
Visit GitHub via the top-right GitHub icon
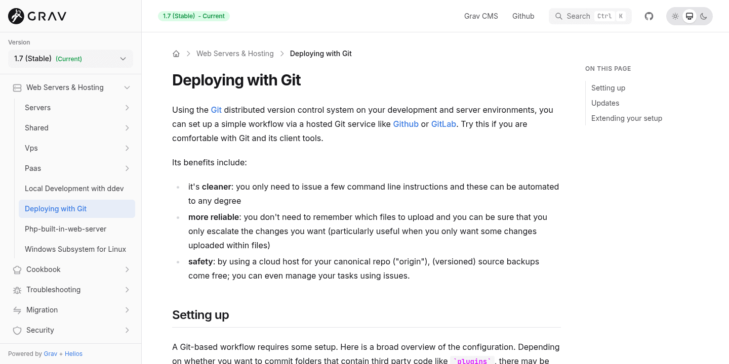pos(649,16)
